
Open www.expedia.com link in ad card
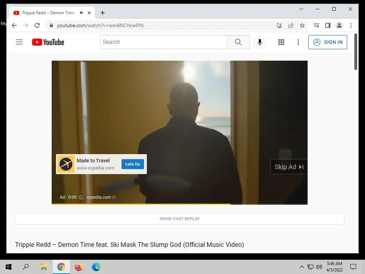pyautogui.click(x=96, y=168)
